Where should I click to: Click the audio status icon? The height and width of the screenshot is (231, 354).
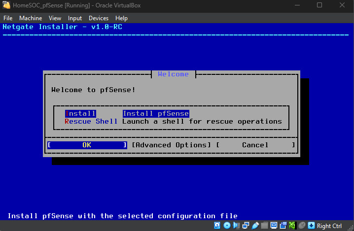coord(236,226)
